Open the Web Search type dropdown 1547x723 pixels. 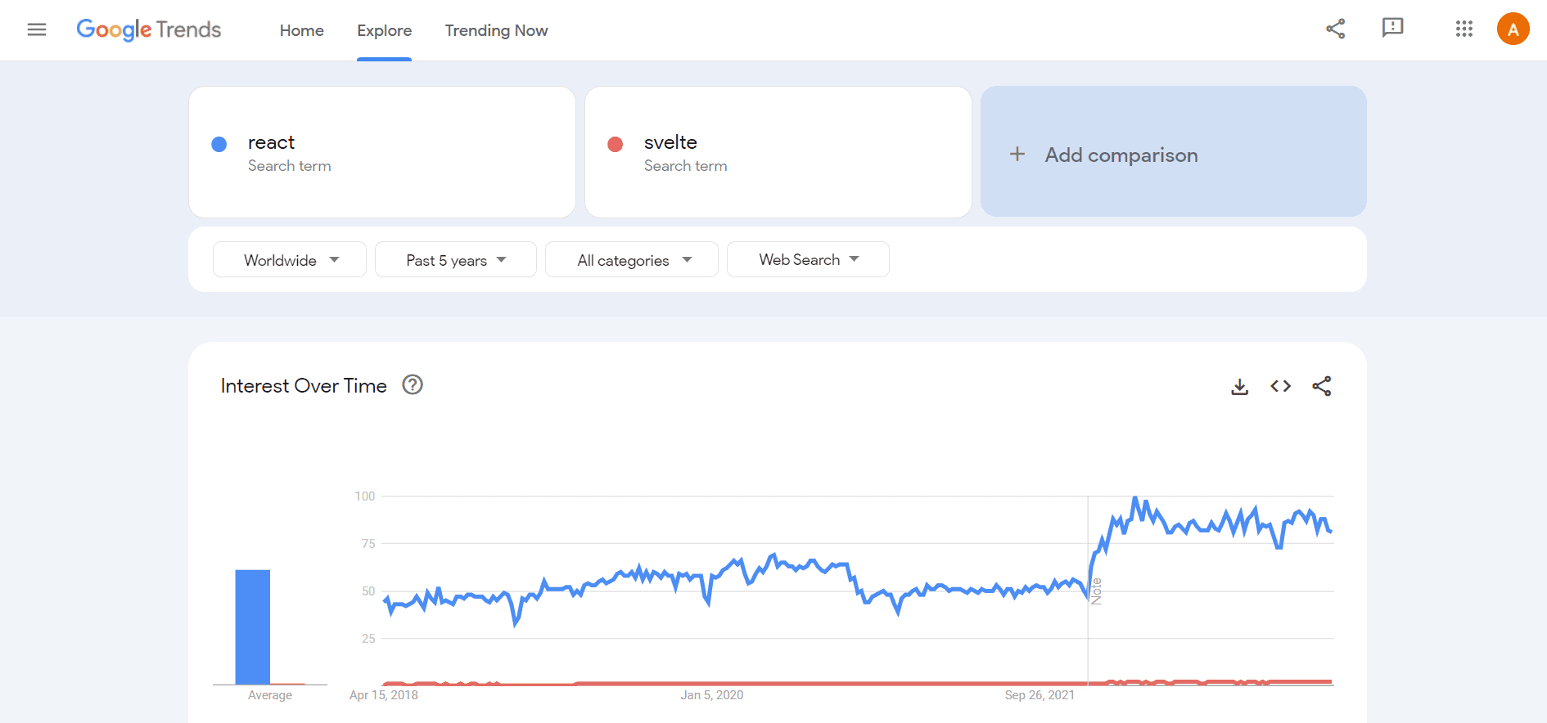pos(808,259)
